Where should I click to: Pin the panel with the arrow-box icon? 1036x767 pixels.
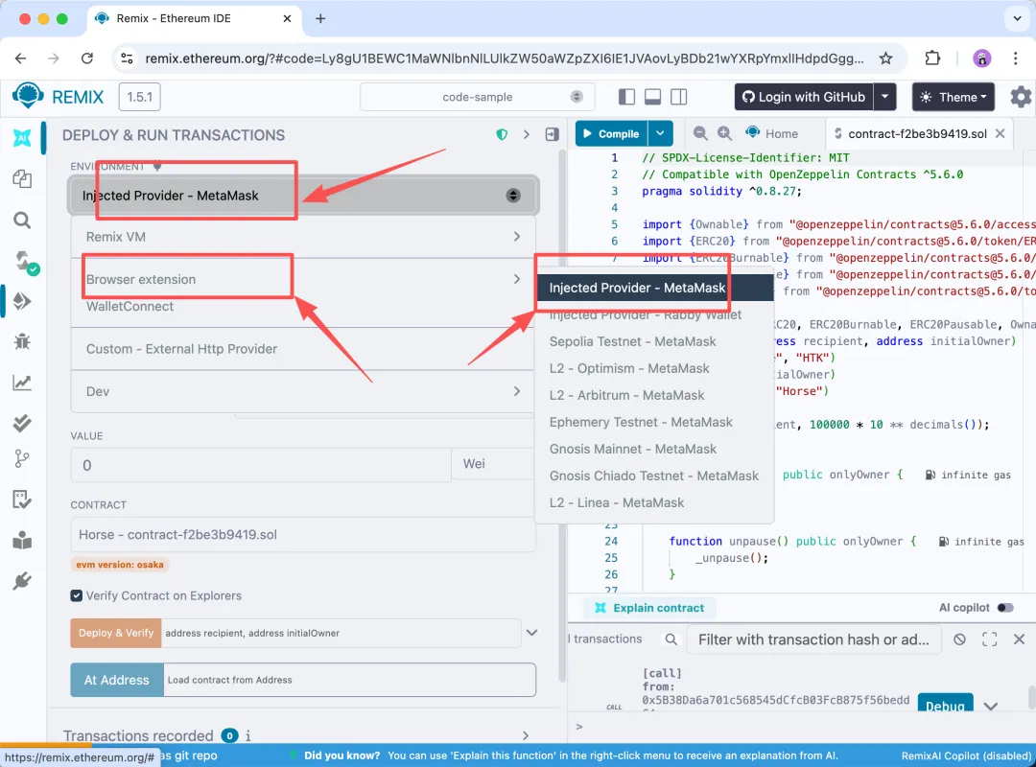click(552, 135)
